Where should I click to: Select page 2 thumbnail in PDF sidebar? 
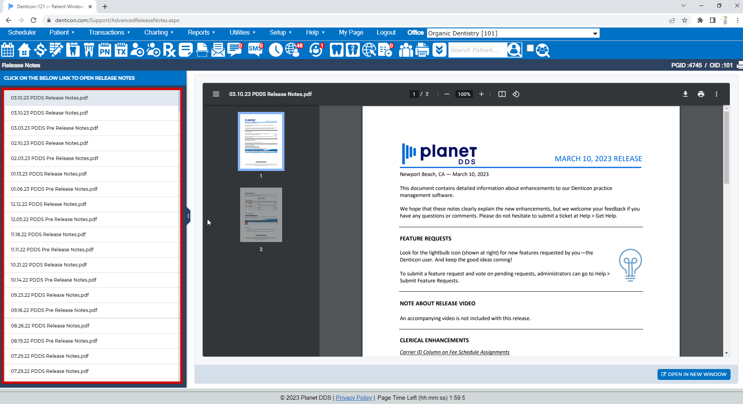261,215
